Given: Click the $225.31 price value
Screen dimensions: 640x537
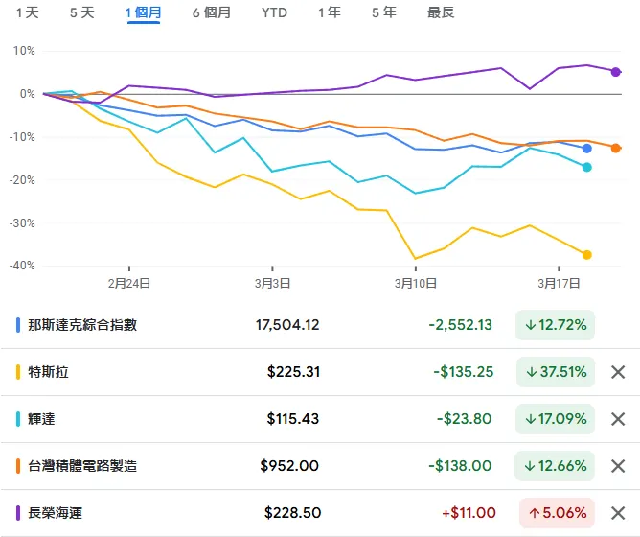Looking at the screenshot, I should click(293, 372).
